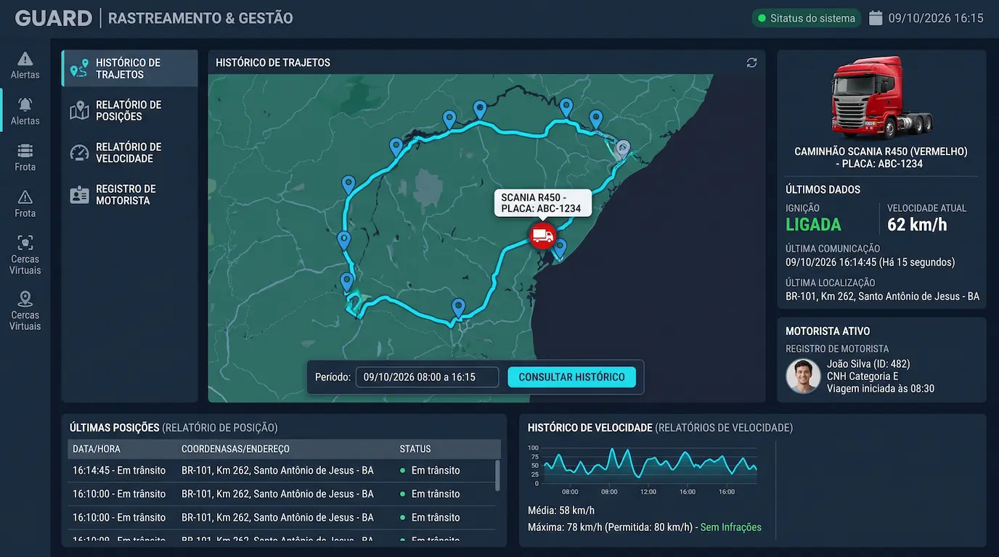
Task: Click the Período date range field
Action: point(427,377)
